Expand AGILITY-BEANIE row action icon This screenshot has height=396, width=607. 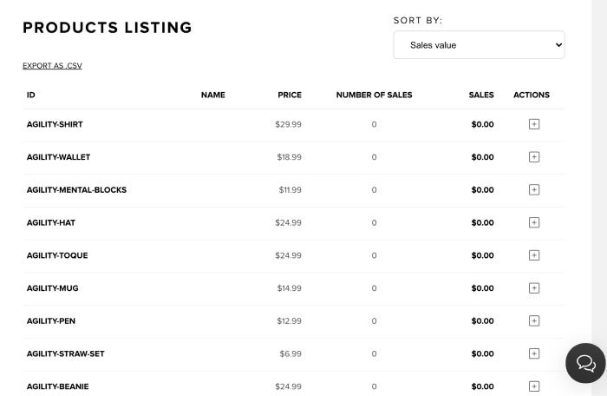[534, 386]
